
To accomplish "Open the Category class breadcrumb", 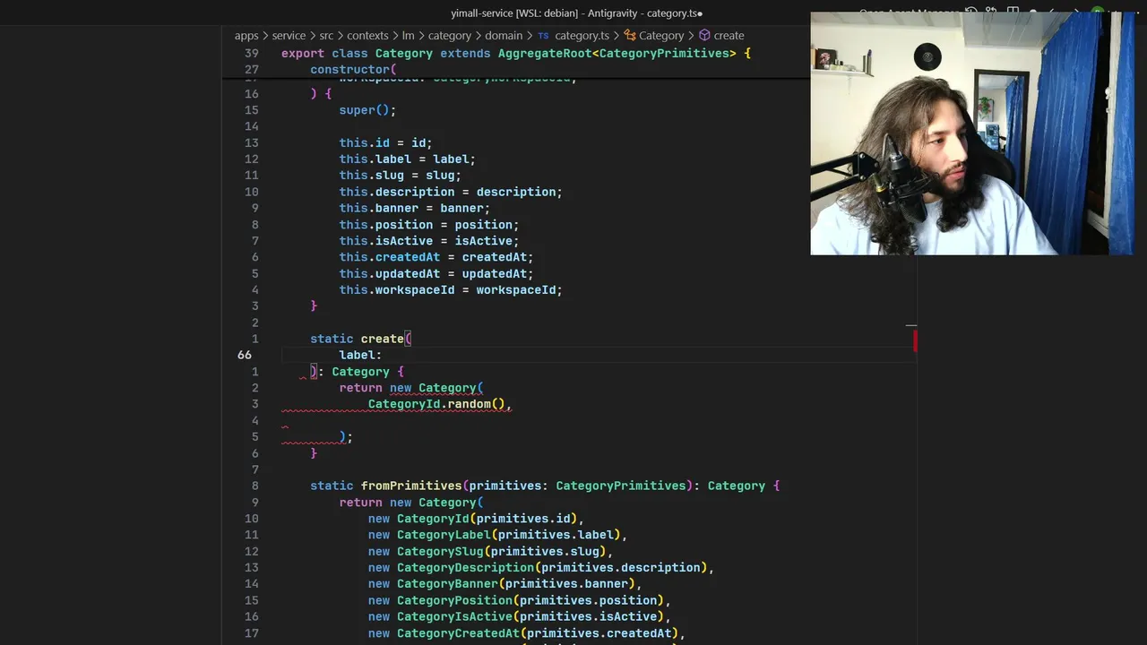I will point(661,36).
